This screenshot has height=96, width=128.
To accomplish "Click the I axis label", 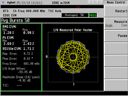I will pyautogui.click(x=74, y=84).
